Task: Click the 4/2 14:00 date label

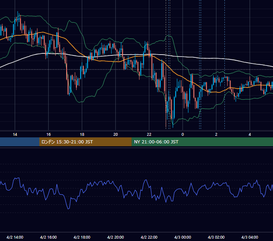Action: pos(15,237)
